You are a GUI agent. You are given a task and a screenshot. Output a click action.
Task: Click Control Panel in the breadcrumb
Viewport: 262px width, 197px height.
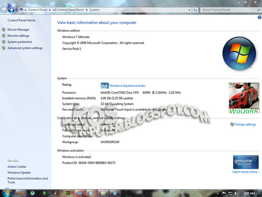point(38,10)
